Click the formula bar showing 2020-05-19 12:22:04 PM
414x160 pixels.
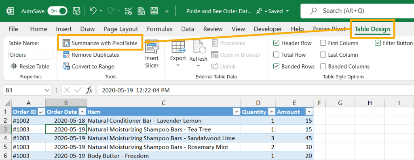click(x=255, y=90)
